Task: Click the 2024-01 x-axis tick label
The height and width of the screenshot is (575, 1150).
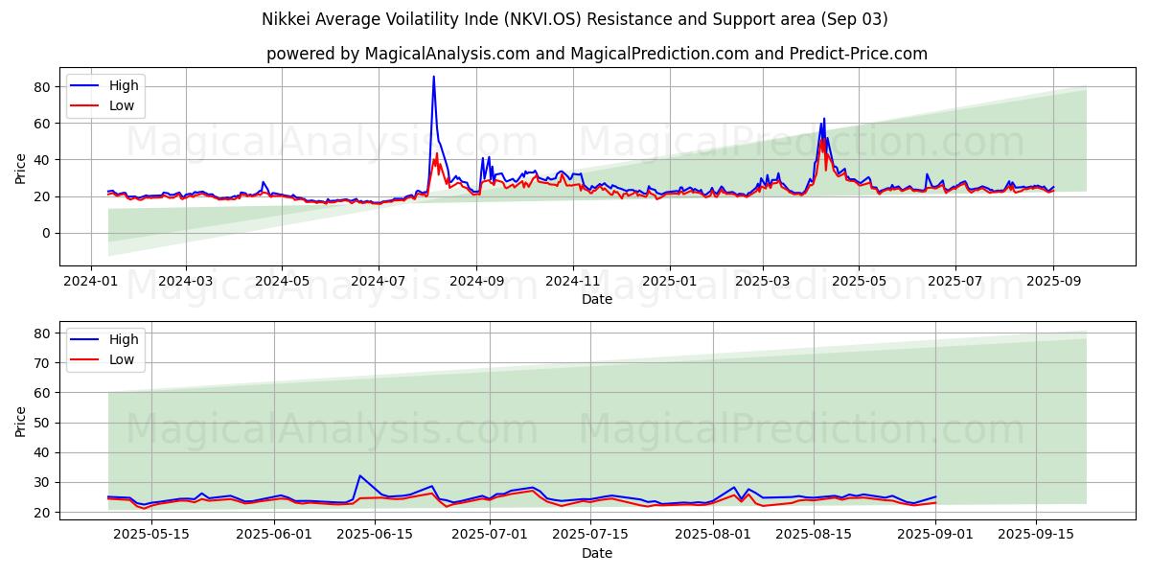Action: coord(91,283)
